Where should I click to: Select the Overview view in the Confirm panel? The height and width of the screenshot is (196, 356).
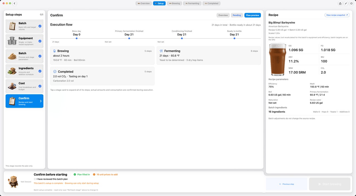223,15
